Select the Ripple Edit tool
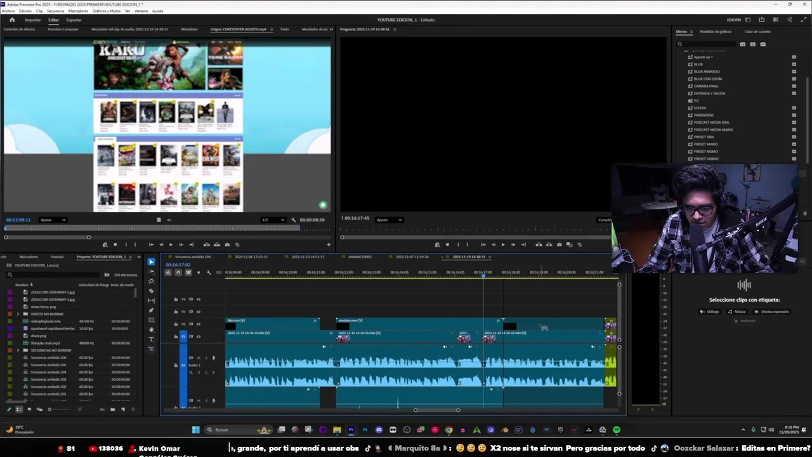 151,281
